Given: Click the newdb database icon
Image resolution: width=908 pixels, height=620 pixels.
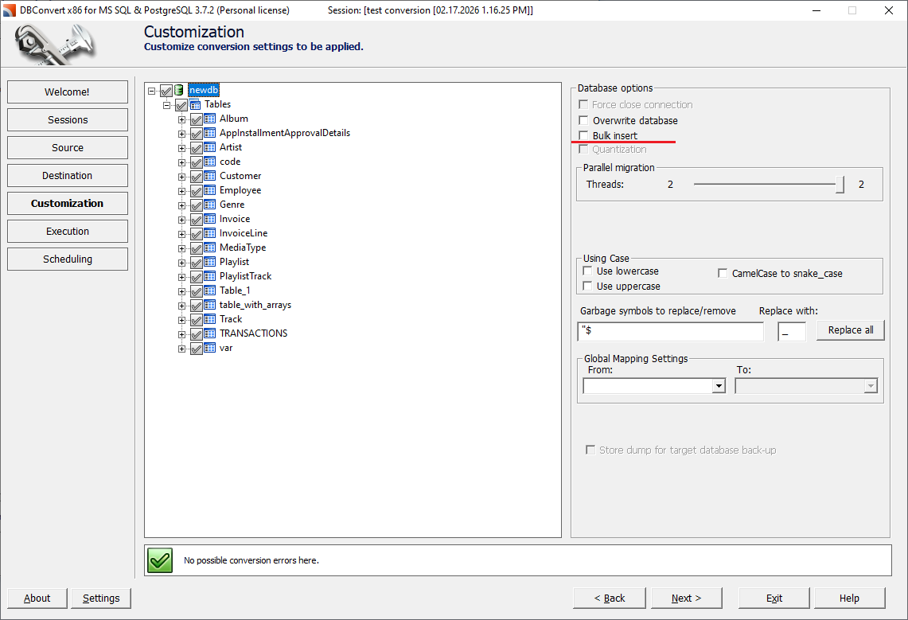Looking at the screenshot, I should tap(180, 90).
